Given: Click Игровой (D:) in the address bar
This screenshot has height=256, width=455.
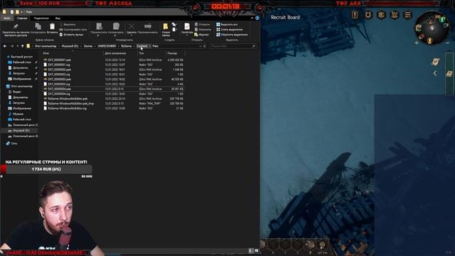Looking at the screenshot, I should point(70,46).
